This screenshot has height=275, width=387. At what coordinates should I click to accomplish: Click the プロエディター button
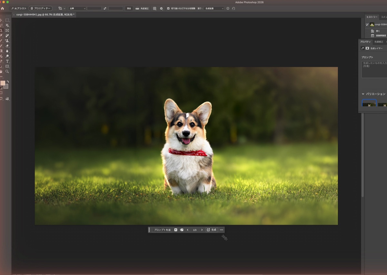tap(40, 8)
